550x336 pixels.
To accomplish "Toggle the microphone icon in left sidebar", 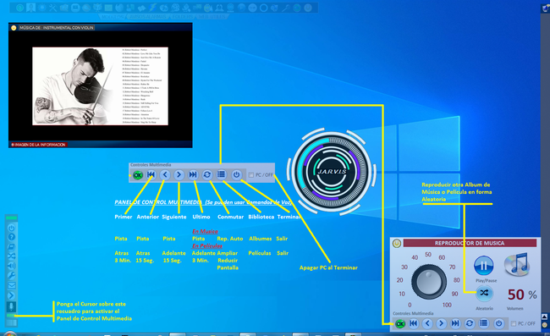I will pos(11,306).
